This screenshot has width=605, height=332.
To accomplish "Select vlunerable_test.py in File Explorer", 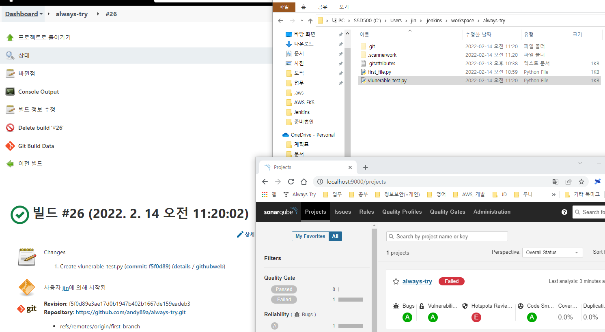I will point(387,81).
